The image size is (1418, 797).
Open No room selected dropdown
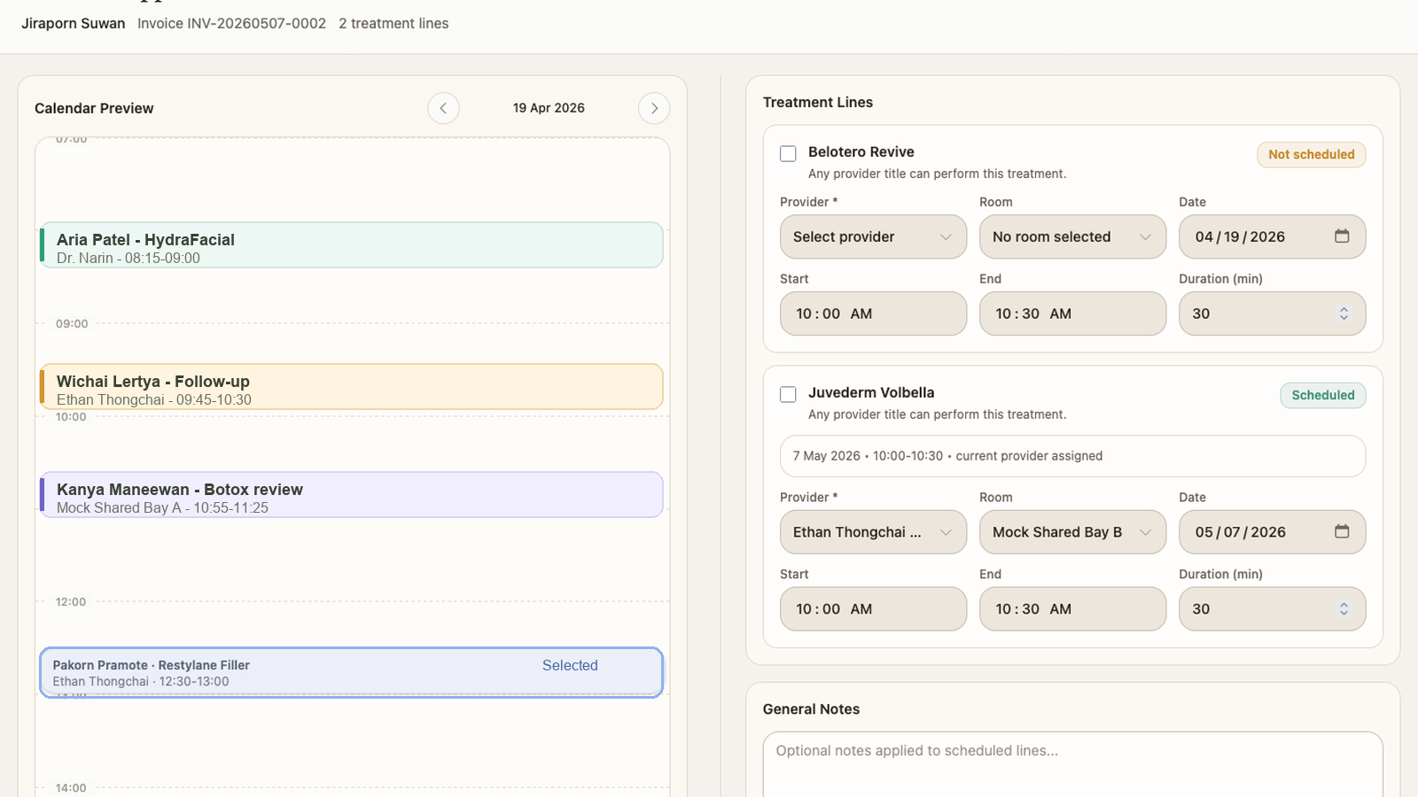1072,236
